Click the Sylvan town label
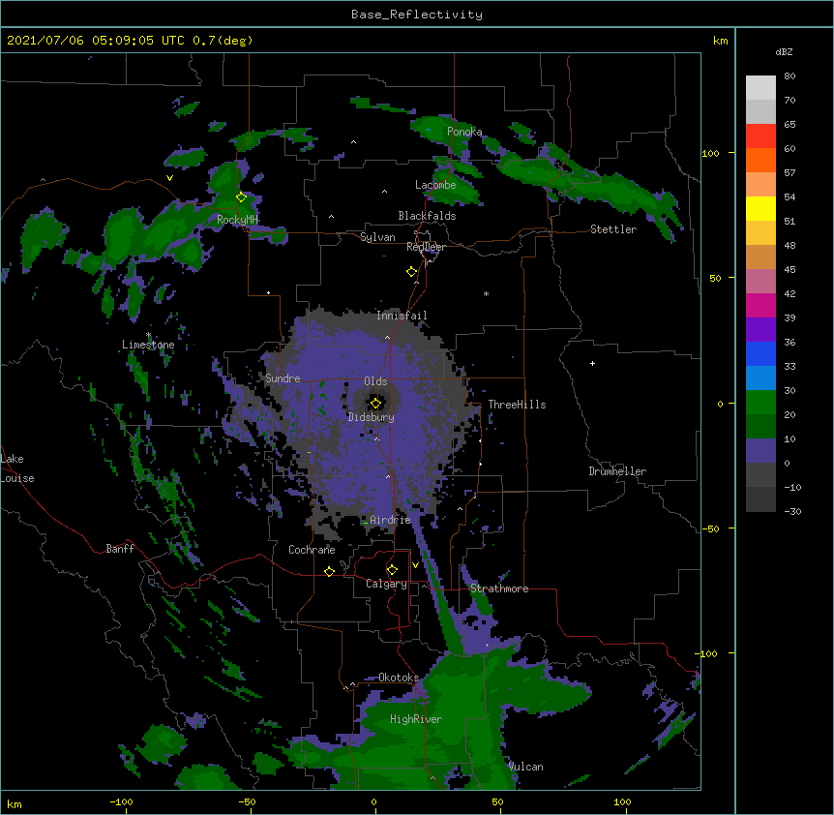The height and width of the screenshot is (815, 834). (x=377, y=237)
